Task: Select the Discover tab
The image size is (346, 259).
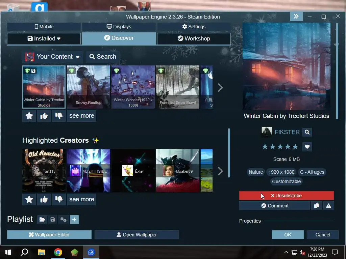Action: click(119, 38)
